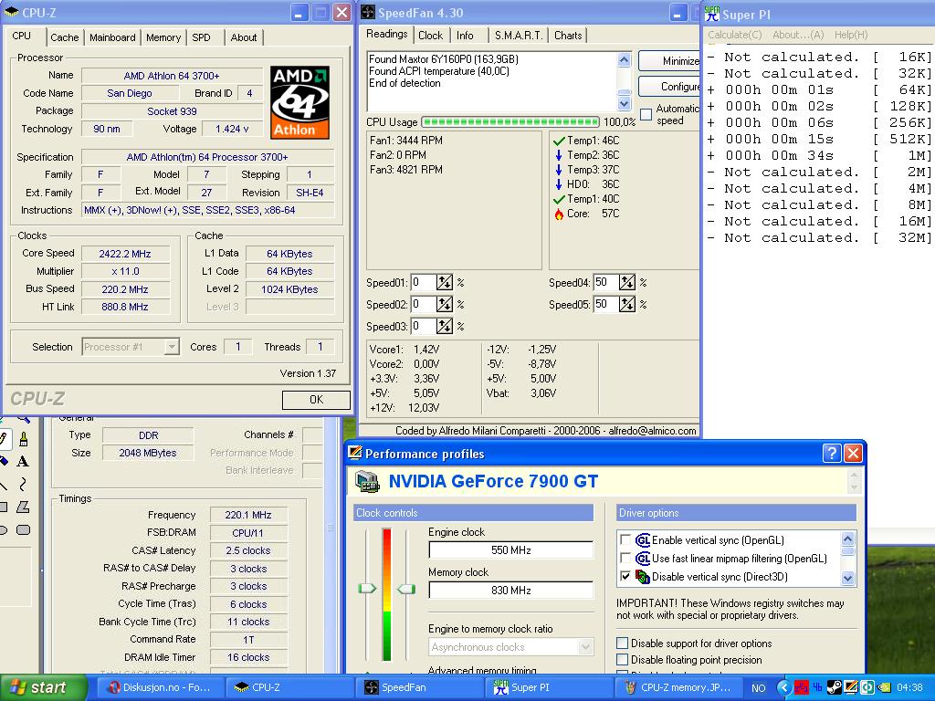Click the blue 46 temperature tray icon
Image resolution: width=935 pixels, height=701 pixels.
tap(817, 688)
